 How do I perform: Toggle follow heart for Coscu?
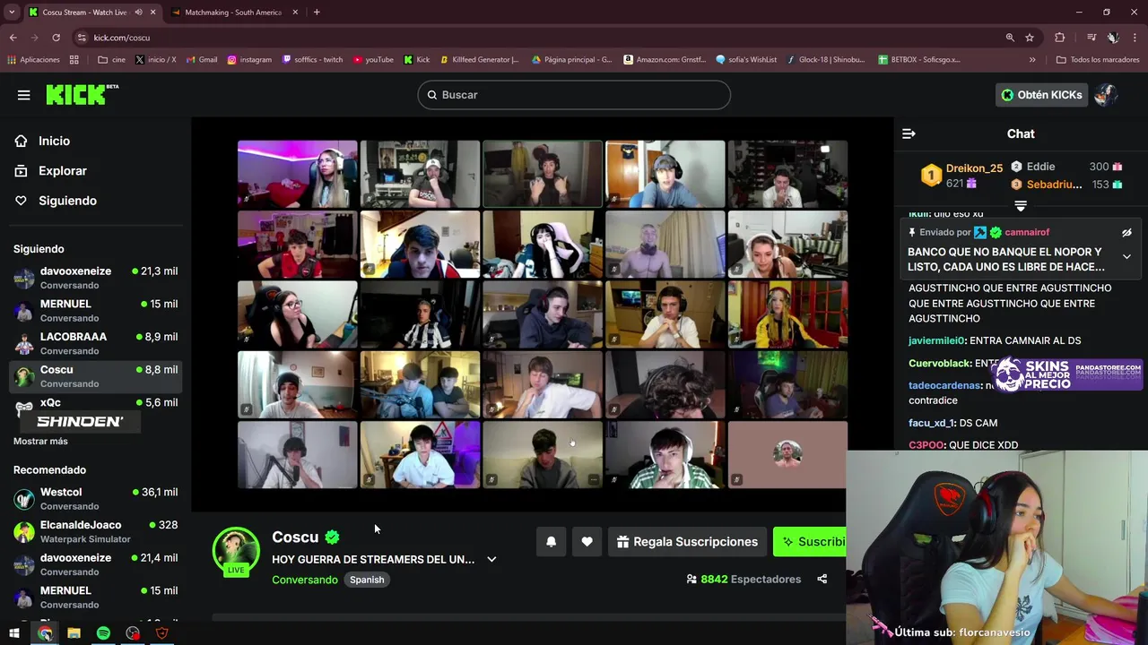click(587, 542)
